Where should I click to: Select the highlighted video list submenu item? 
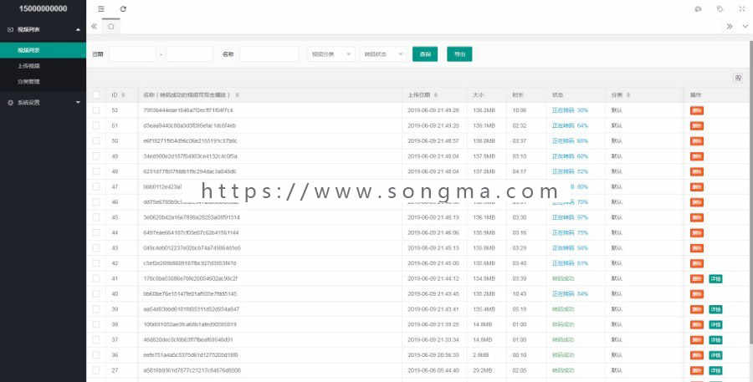coord(43,50)
